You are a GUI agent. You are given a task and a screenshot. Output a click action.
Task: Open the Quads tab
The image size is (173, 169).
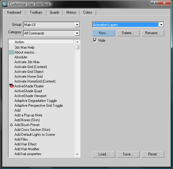55,12
